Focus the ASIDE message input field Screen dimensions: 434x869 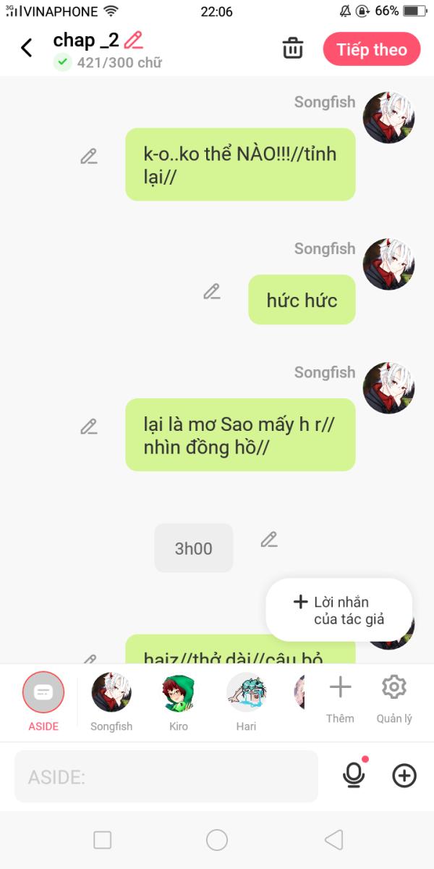coord(166,776)
